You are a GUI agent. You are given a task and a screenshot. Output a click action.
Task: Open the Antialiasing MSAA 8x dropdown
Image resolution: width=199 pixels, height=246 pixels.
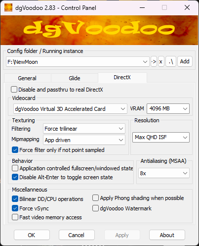point(164,173)
